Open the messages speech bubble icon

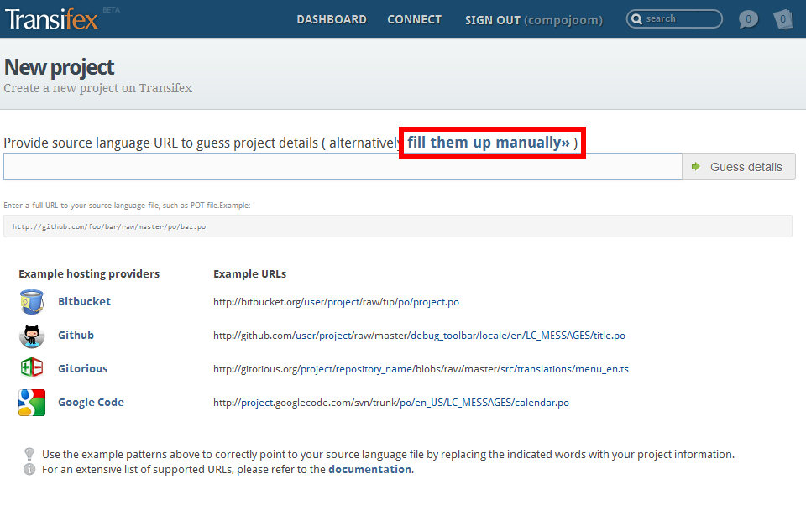748,19
